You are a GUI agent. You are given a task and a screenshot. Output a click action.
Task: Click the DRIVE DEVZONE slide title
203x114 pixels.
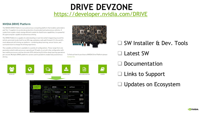(101, 7)
